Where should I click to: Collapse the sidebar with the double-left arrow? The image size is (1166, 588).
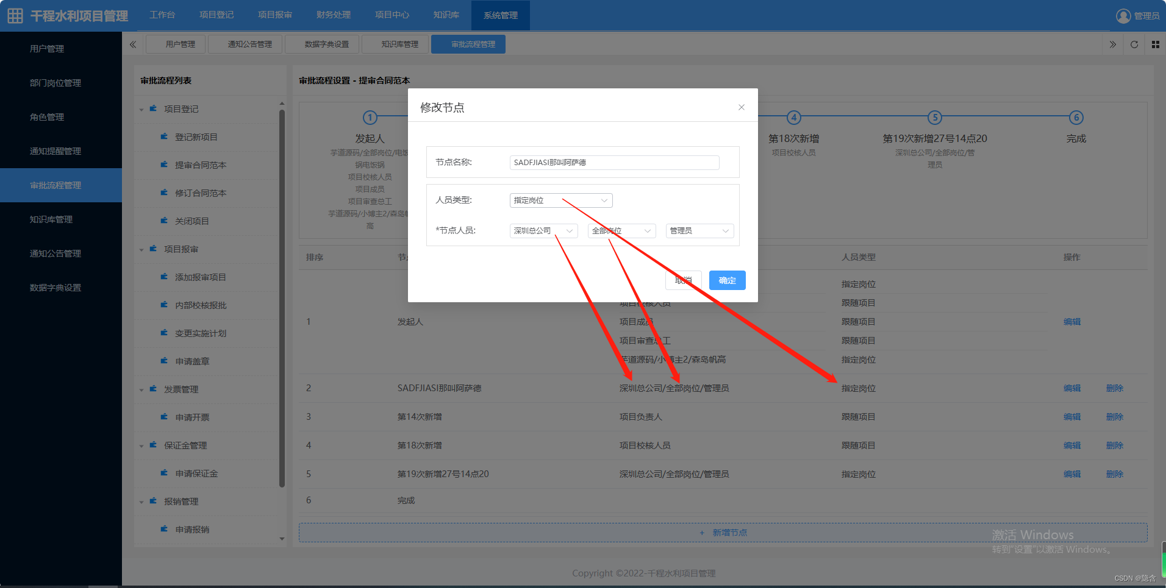[133, 44]
